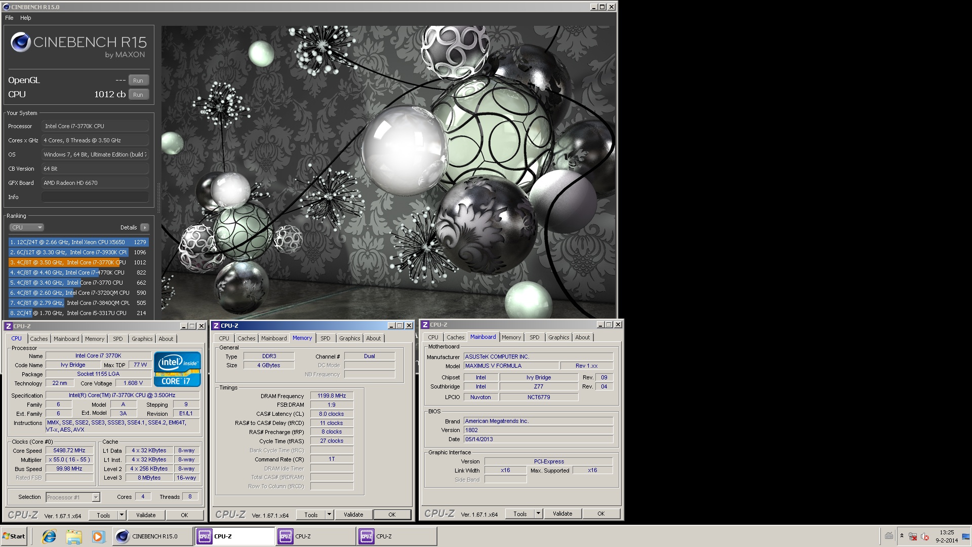Click DRAM Frequency value 1199.8 MHz
972x547 pixels.
point(332,396)
